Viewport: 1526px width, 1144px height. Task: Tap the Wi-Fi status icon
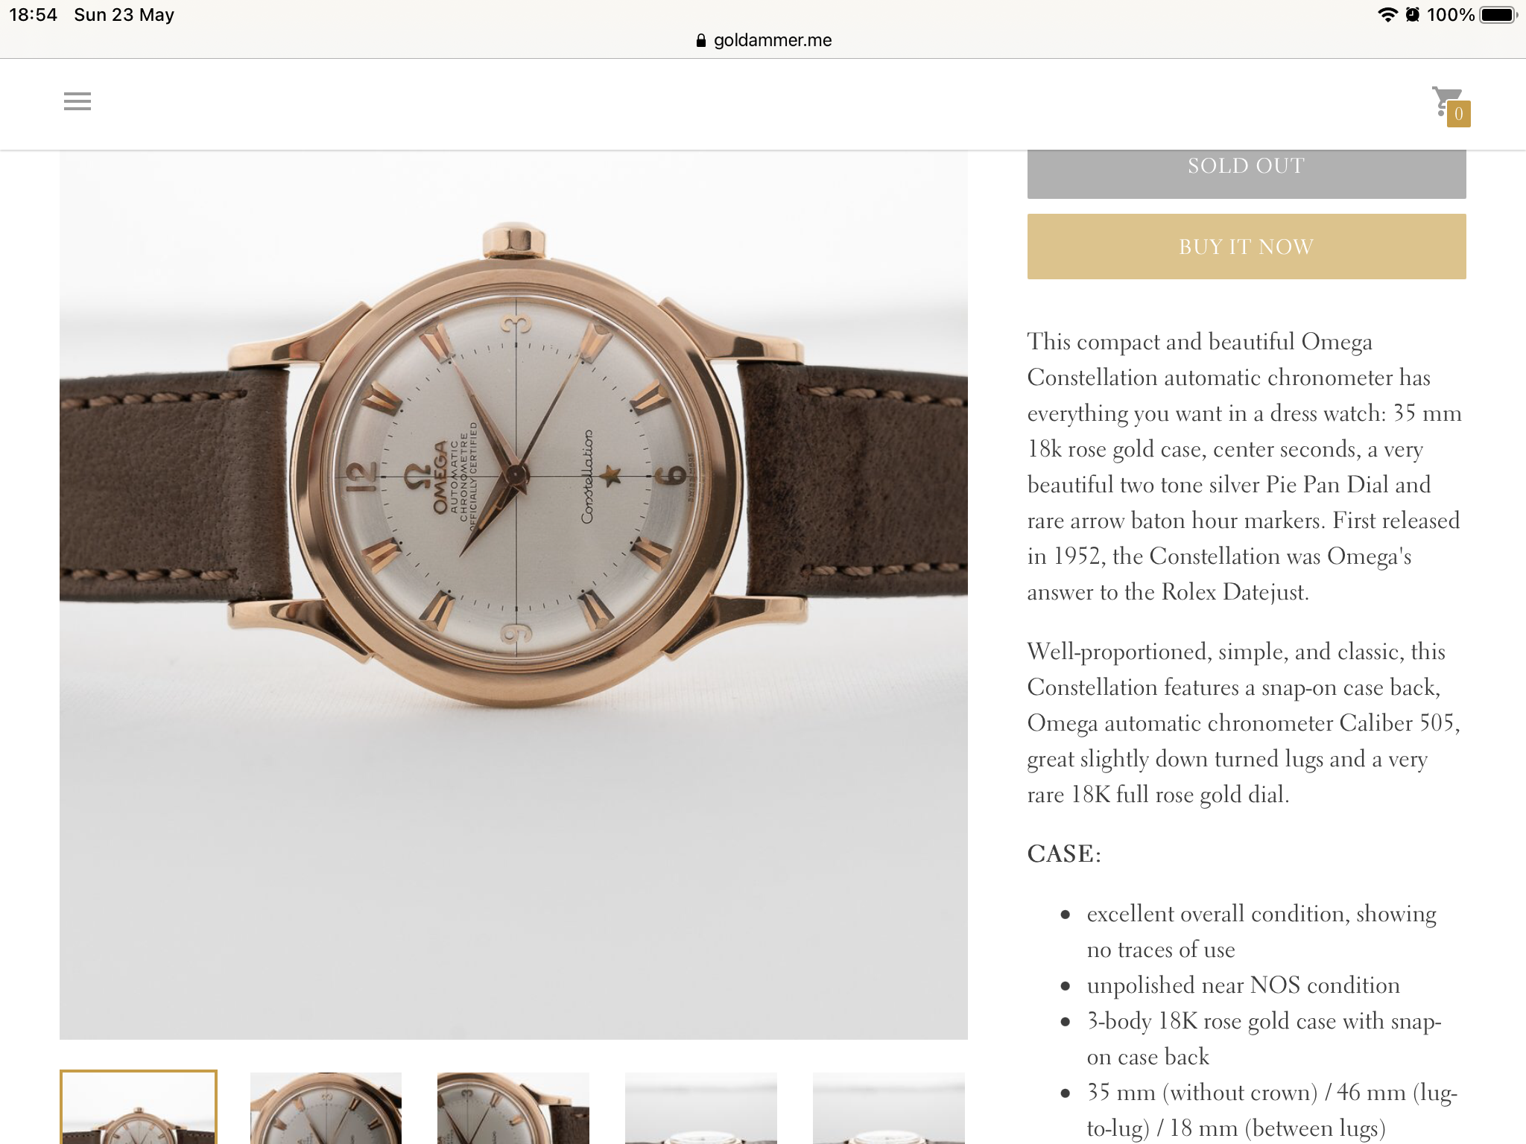(1387, 14)
